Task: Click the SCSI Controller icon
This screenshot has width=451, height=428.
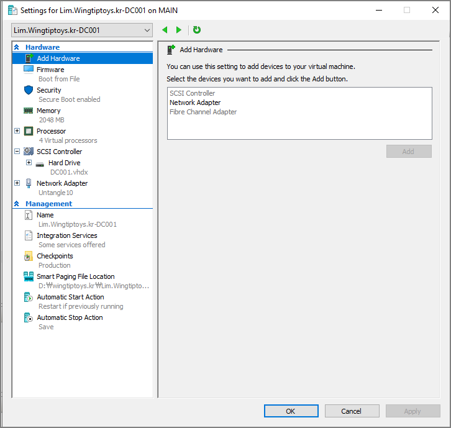Action: [x=29, y=152]
